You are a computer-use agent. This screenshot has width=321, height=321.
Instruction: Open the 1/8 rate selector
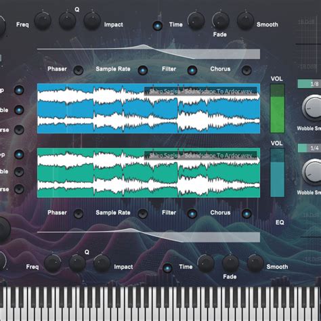[309, 84]
